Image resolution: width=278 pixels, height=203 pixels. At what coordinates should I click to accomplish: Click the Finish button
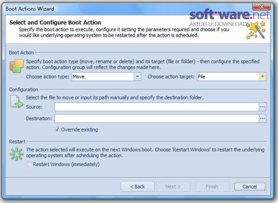click(x=212, y=186)
